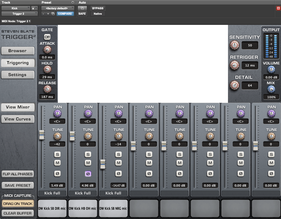
Task: Open the Settings page
Action: point(17,75)
